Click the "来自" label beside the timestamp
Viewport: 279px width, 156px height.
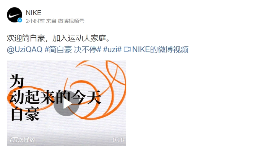[51, 21]
